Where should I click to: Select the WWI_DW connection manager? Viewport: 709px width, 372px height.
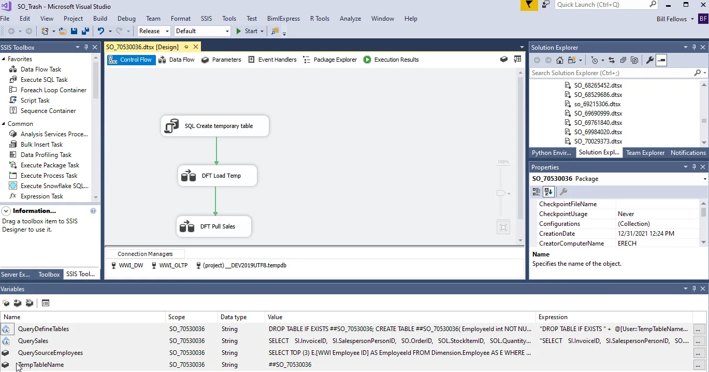[x=127, y=265]
